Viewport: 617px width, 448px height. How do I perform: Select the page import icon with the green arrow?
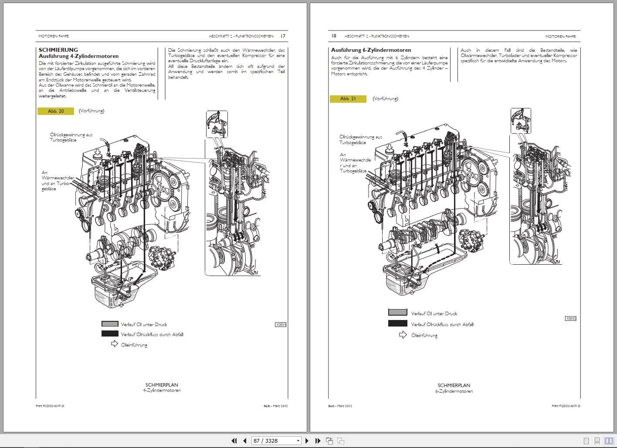point(329,441)
